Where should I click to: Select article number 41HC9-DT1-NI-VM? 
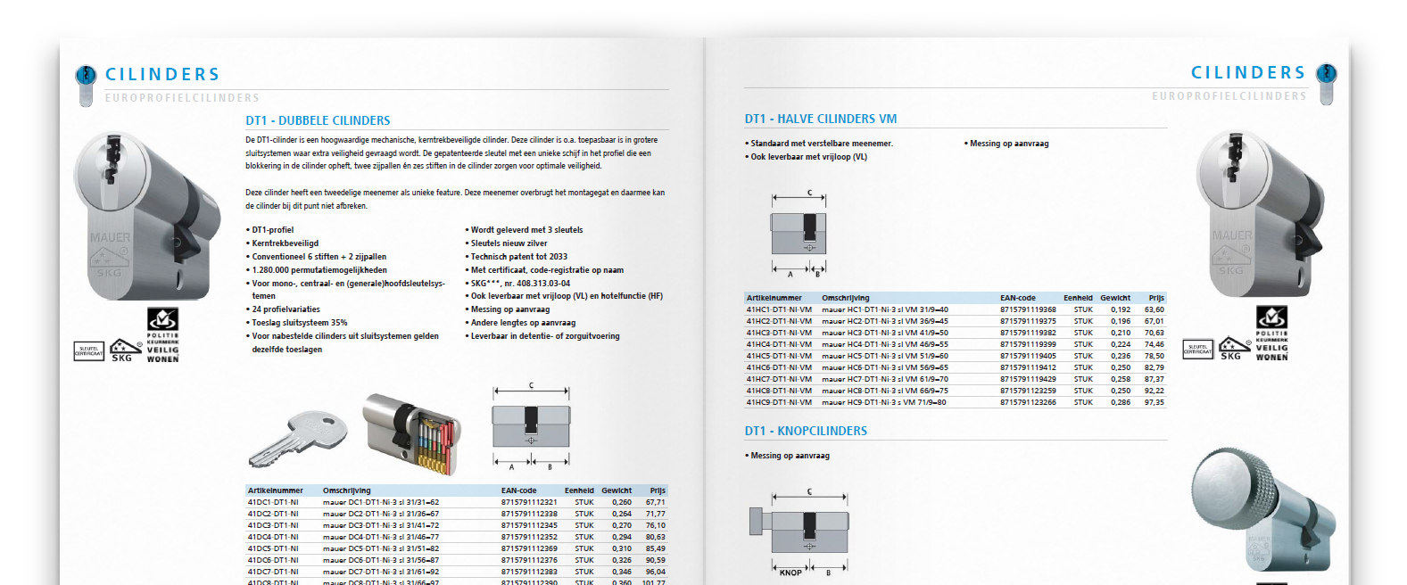pyautogui.click(x=779, y=402)
